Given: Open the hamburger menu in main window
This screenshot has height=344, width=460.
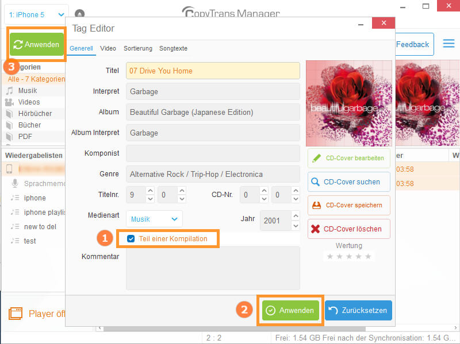Looking at the screenshot, I should (x=448, y=44).
